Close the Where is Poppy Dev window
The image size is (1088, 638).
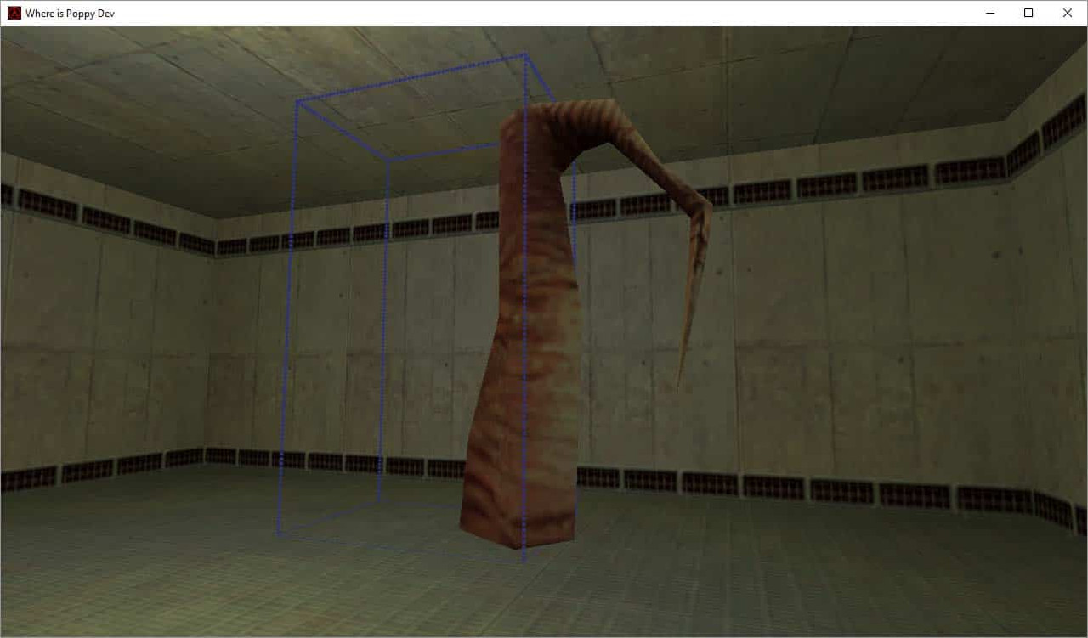(1068, 13)
